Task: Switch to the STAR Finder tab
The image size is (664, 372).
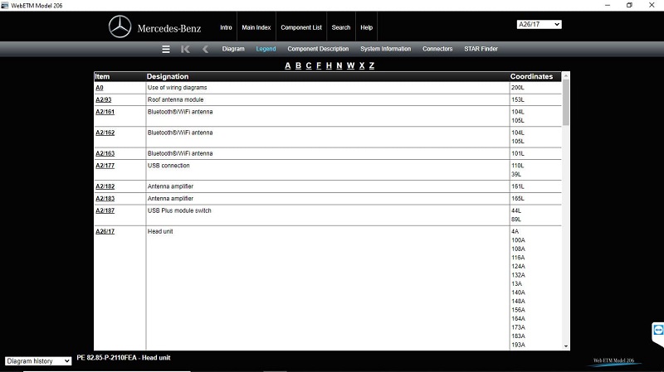Action: (481, 49)
